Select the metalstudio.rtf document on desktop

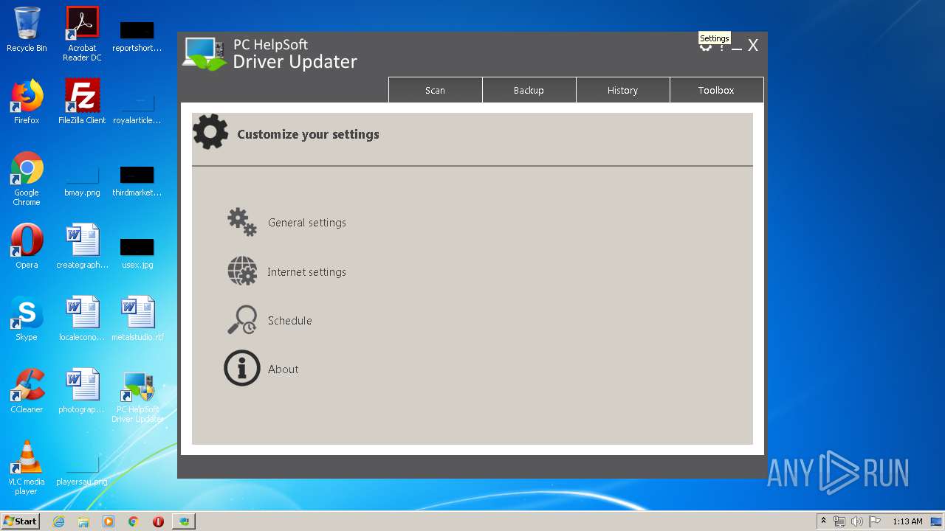click(137, 319)
